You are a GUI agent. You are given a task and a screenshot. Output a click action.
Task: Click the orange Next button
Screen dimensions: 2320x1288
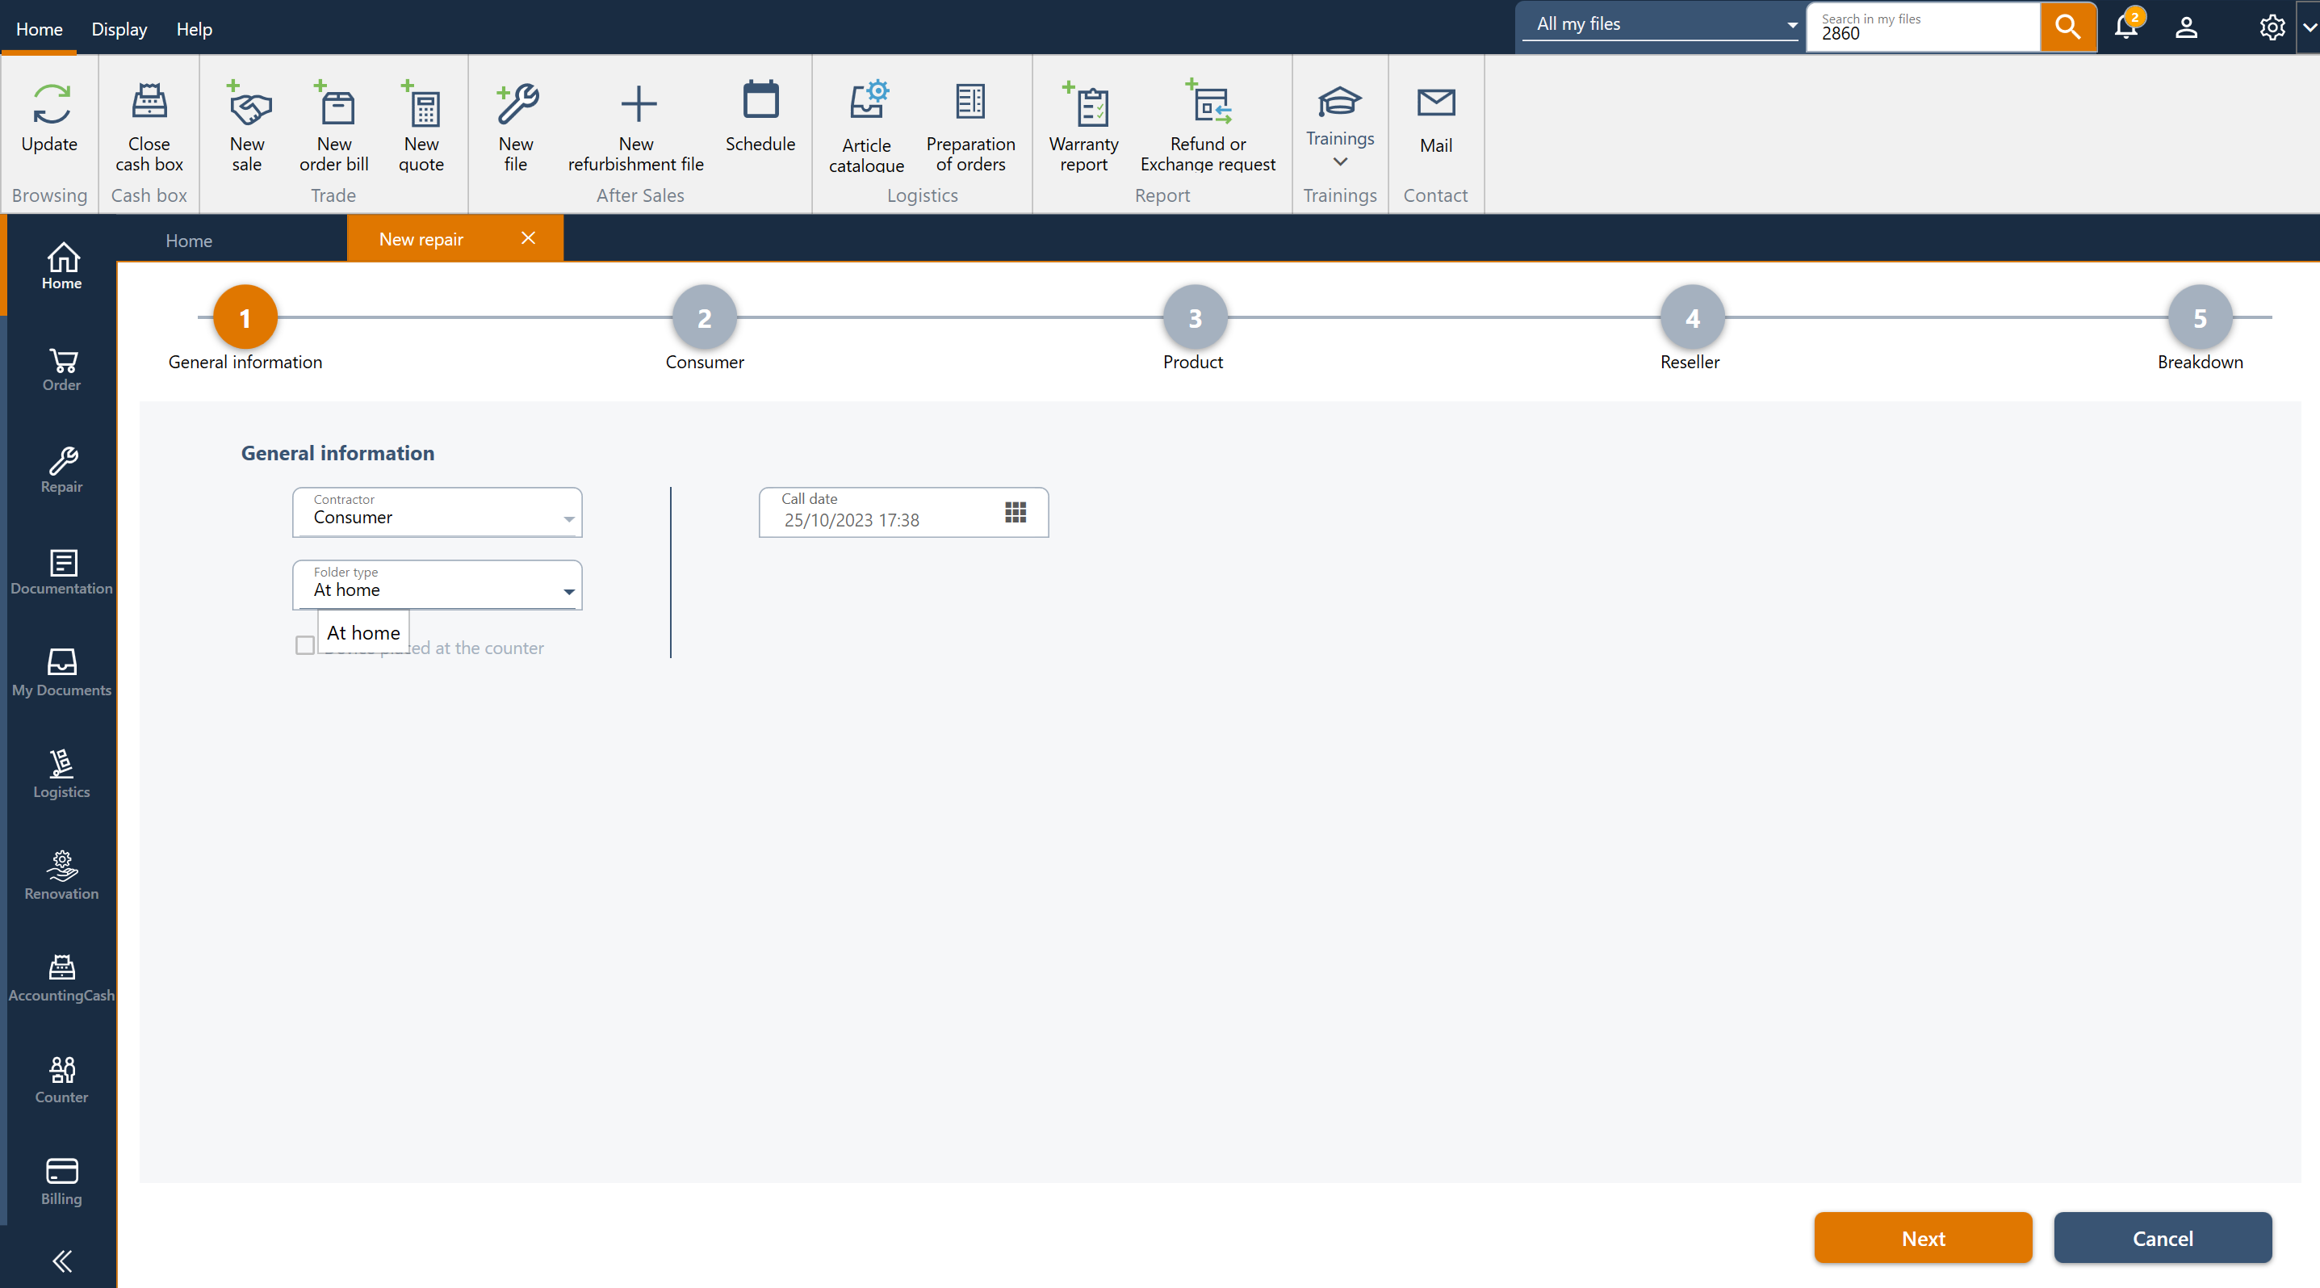pyautogui.click(x=1923, y=1238)
